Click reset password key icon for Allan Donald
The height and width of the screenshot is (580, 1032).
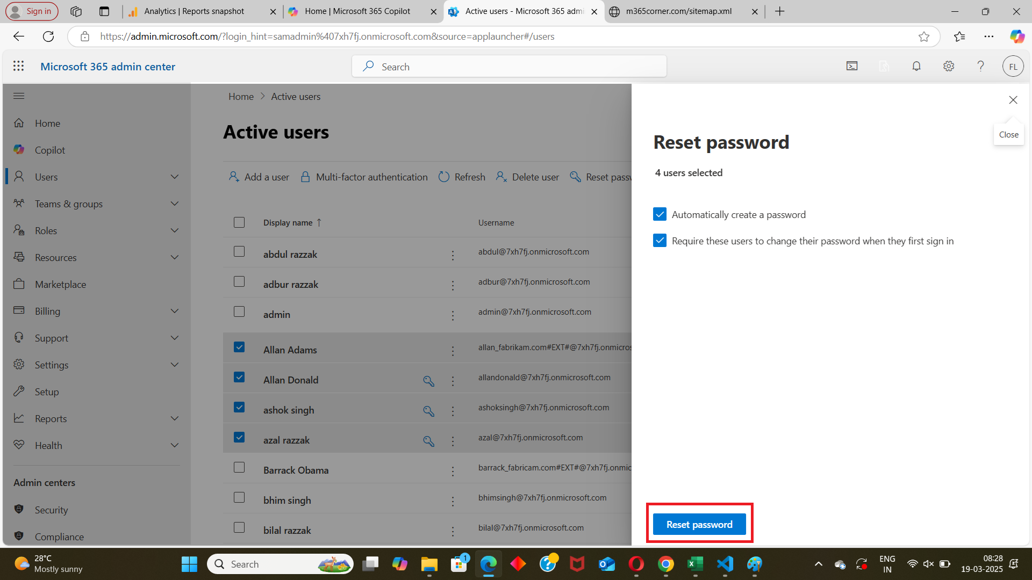coord(428,381)
